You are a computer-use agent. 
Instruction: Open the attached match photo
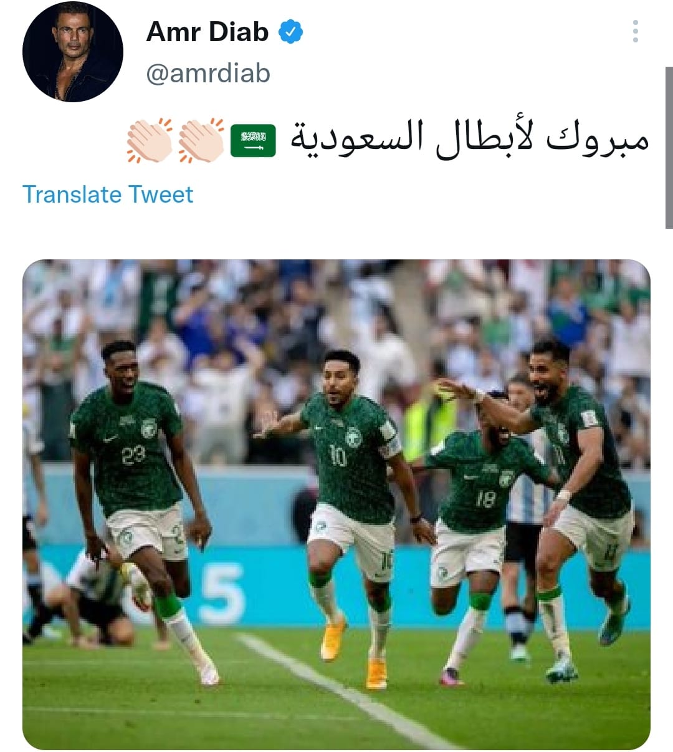click(336, 504)
